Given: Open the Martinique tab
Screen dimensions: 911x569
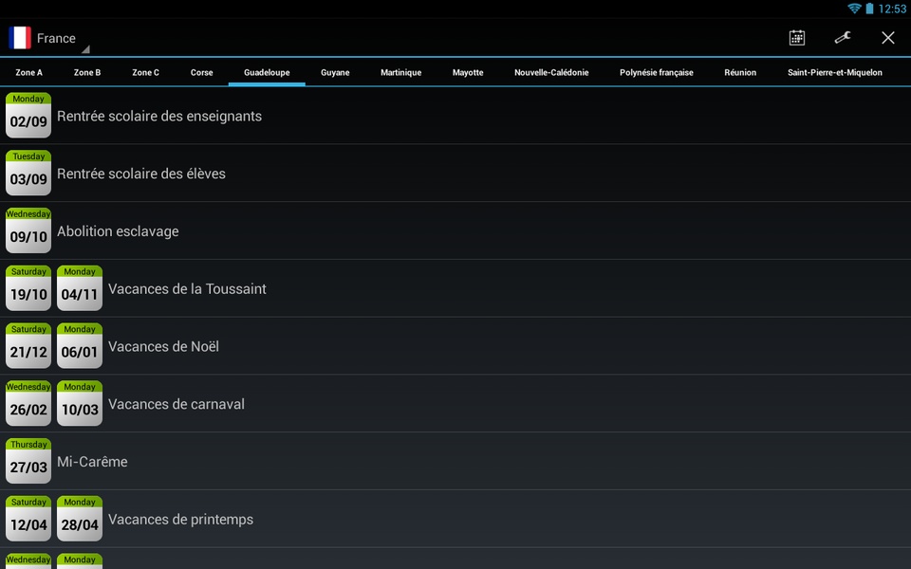Looking at the screenshot, I should (400, 73).
